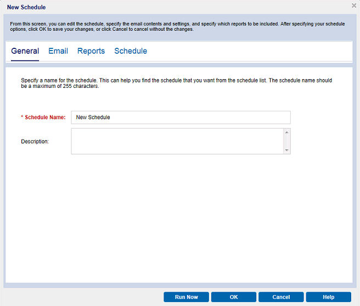Confirm the schedule with OK
Viewport: 360px width, 306px height.
coord(234,297)
